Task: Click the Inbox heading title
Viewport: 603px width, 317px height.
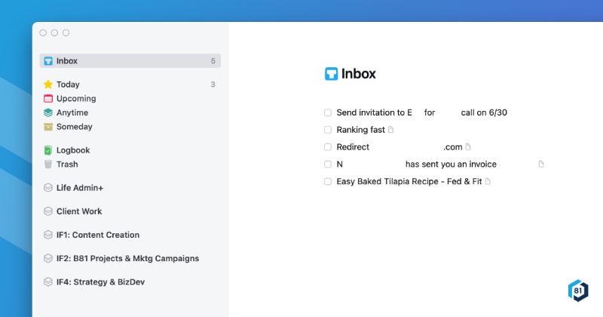Action: point(358,74)
